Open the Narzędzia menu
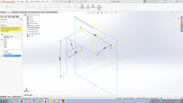This screenshot has width=183, height=103. [x=37, y=1]
